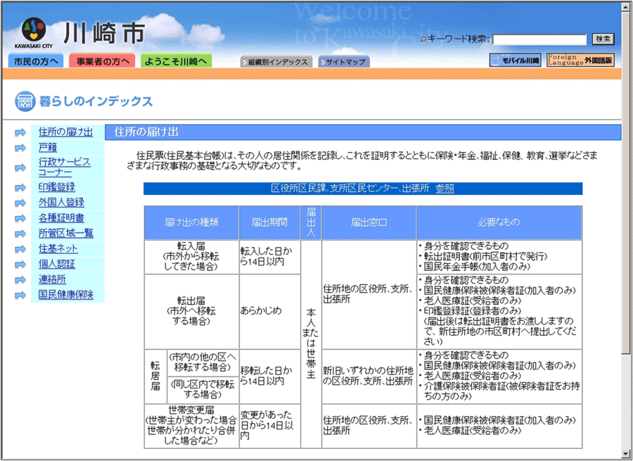633x461 pixels.
Task: Click the arrow icon beside 印鑑登録
Action: (20, 188)
